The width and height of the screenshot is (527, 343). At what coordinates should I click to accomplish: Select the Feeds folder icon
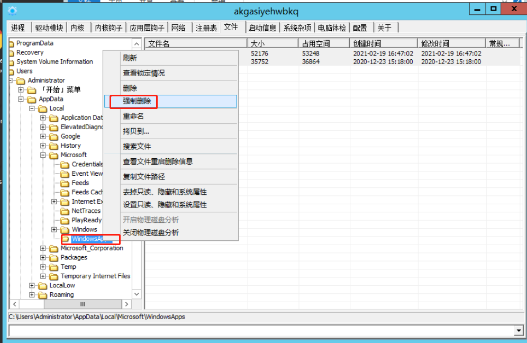click(65, 183)
